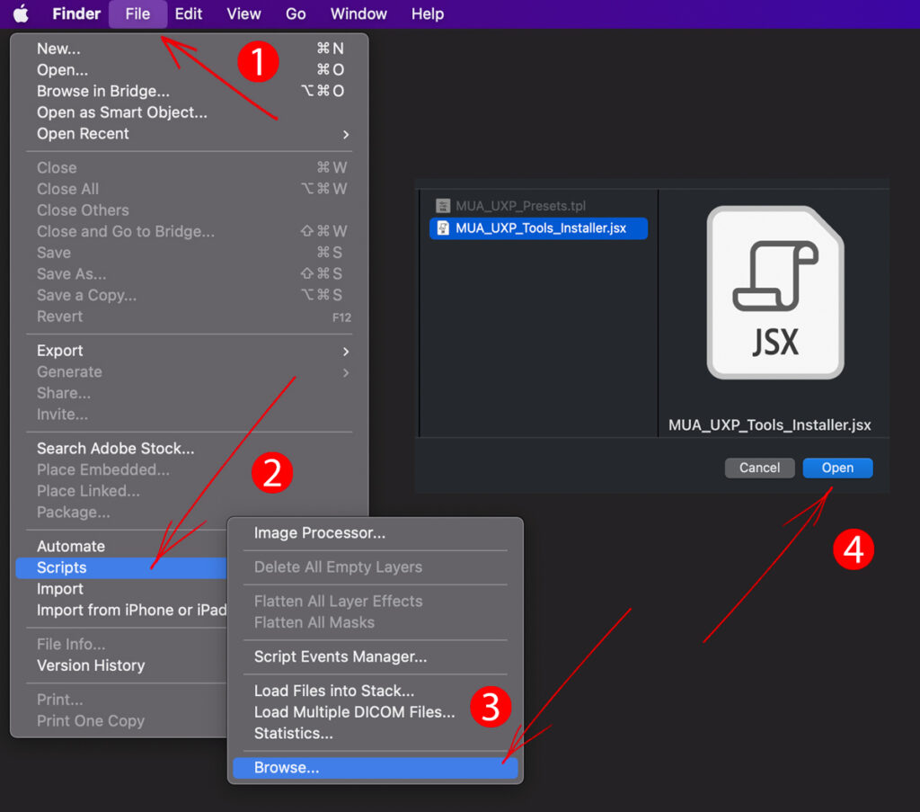Click Close All menu item
The image size is (920, 812).
(190, 189)
